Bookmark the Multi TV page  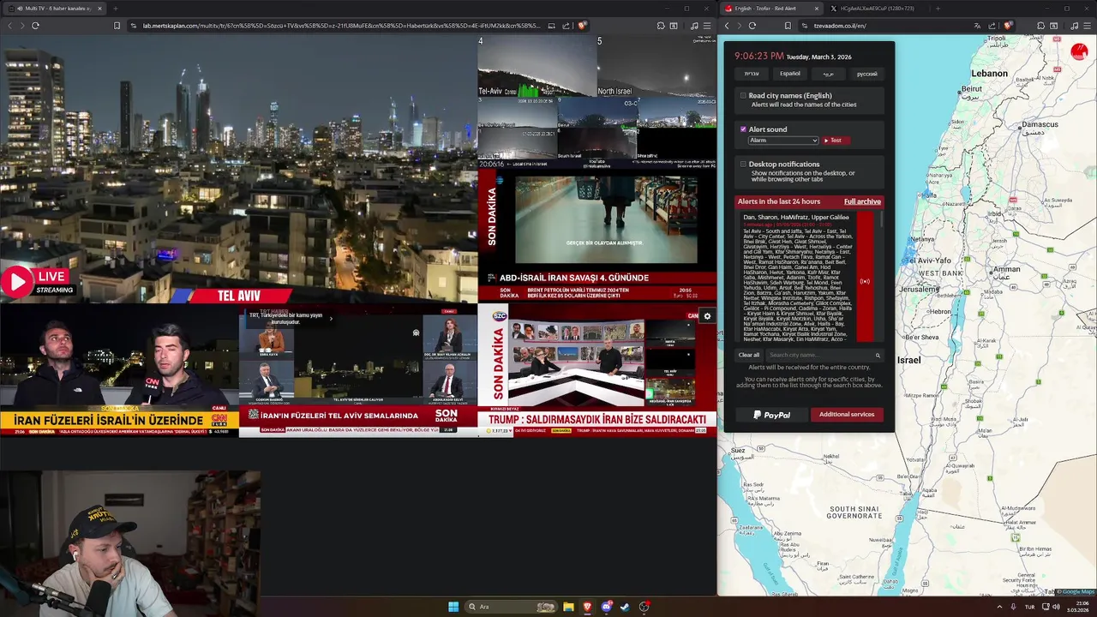point(117,26)
